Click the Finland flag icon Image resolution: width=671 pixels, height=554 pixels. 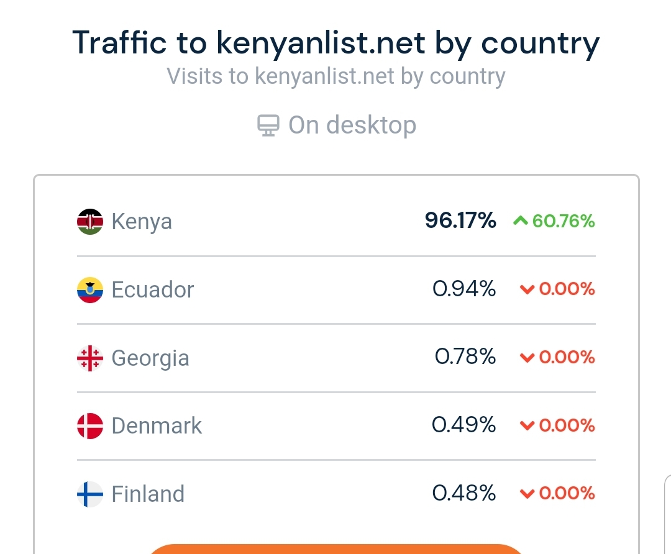pos(90,494)
